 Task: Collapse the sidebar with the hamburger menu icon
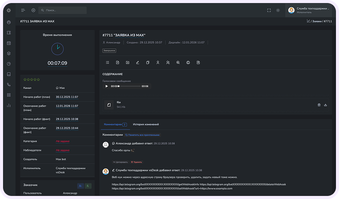click(x=23, y=10)
